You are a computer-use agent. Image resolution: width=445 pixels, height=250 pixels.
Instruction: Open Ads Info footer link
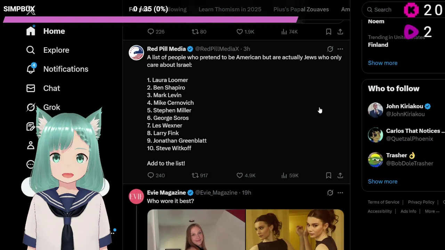tap(408, 211)
